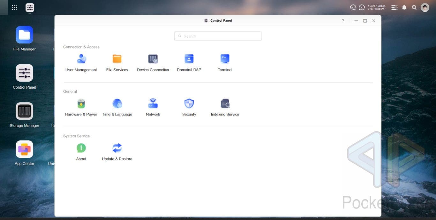The width and height of the screenshot is (436, 220).
Task: Open Control Panel help question mark
Action: 343,21
